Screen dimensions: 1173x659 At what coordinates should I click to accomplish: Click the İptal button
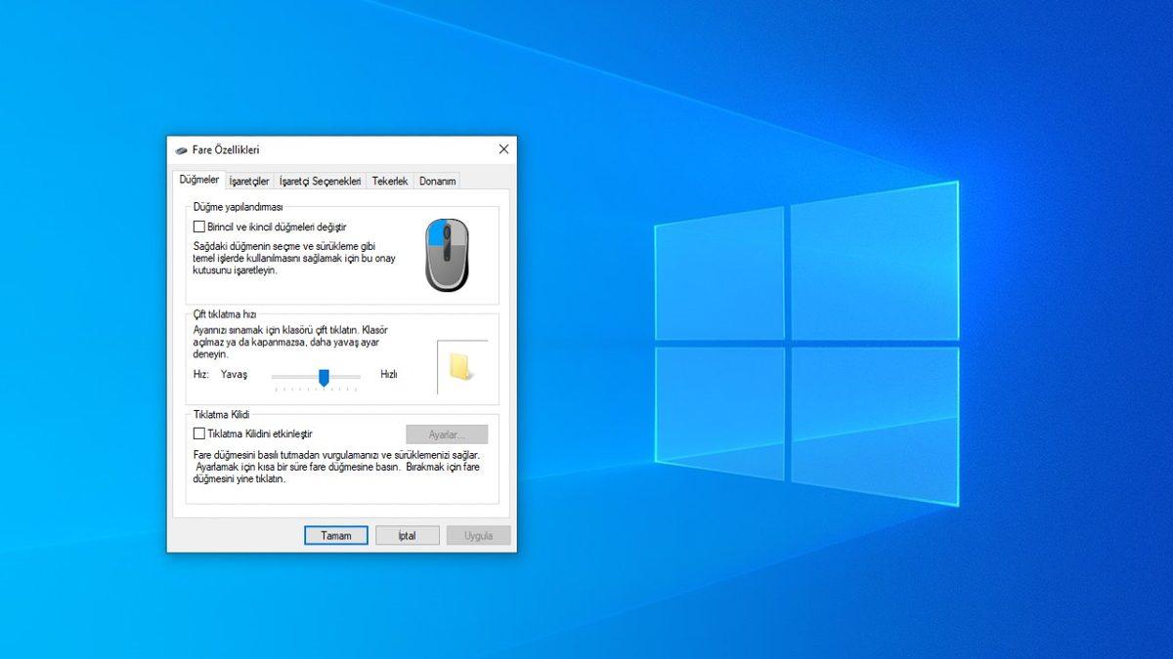click(407, 535)
